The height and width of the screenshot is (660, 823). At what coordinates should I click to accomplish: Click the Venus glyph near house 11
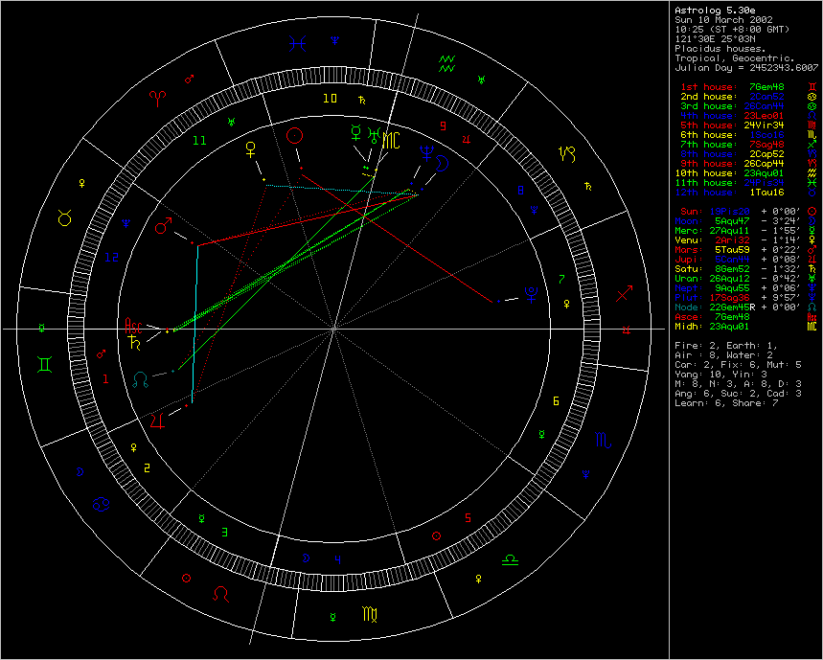[252, 148]
